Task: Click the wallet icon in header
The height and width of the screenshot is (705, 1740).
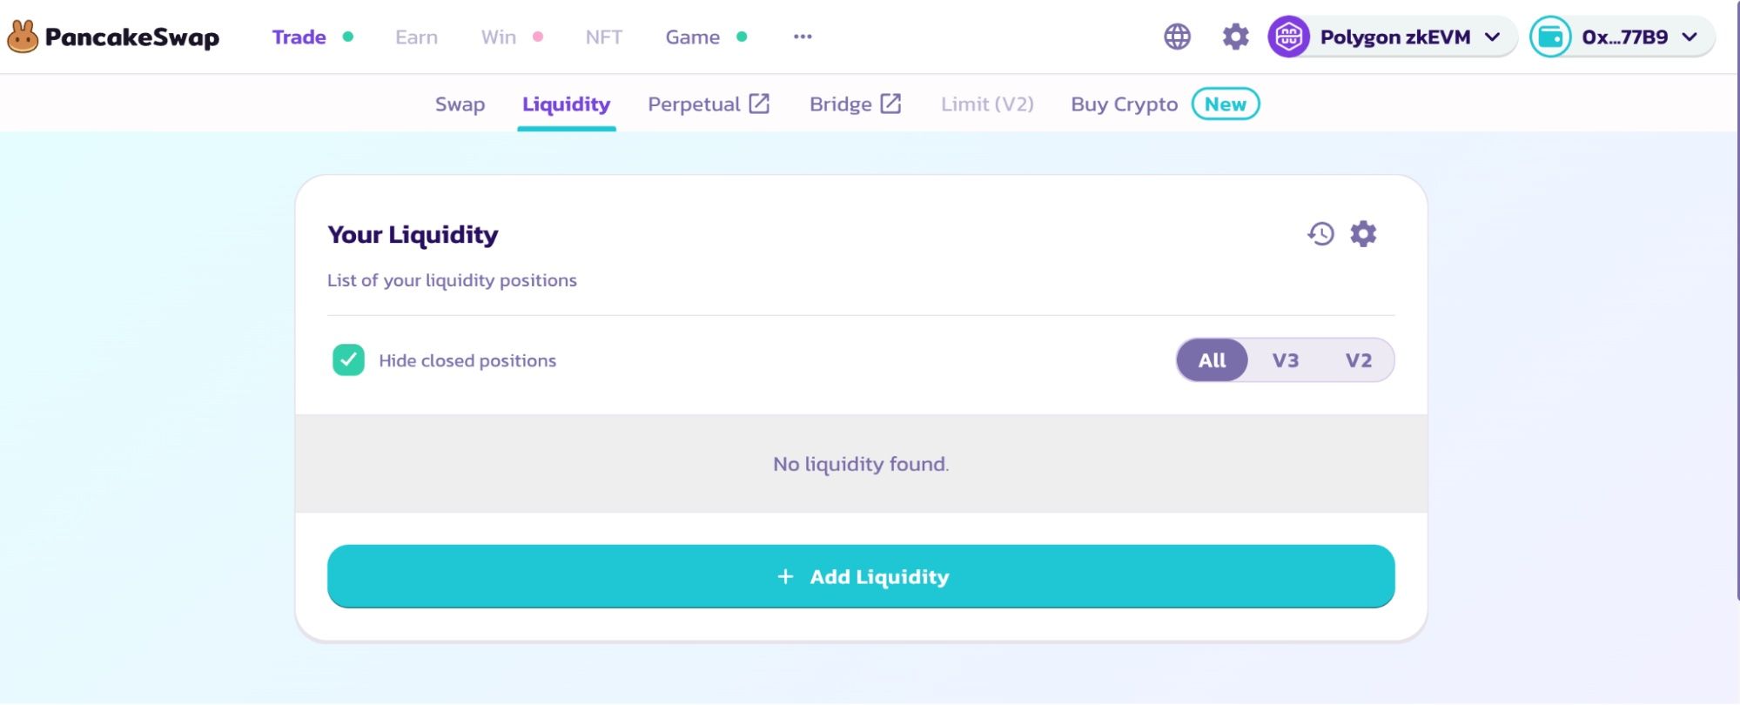Action: pos(1550,37)
